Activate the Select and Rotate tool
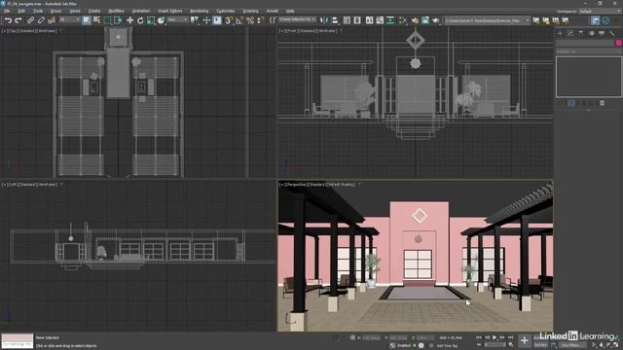 (x=140, y=20)
